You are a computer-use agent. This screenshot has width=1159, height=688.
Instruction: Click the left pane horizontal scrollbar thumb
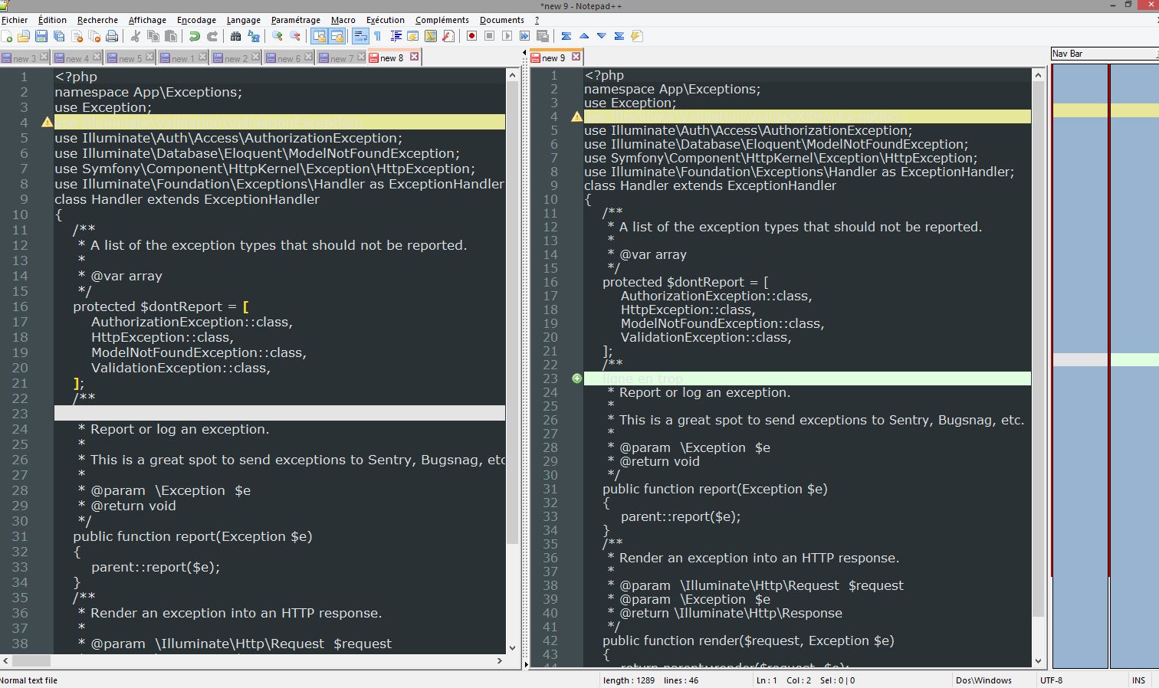tap(31, 660)
